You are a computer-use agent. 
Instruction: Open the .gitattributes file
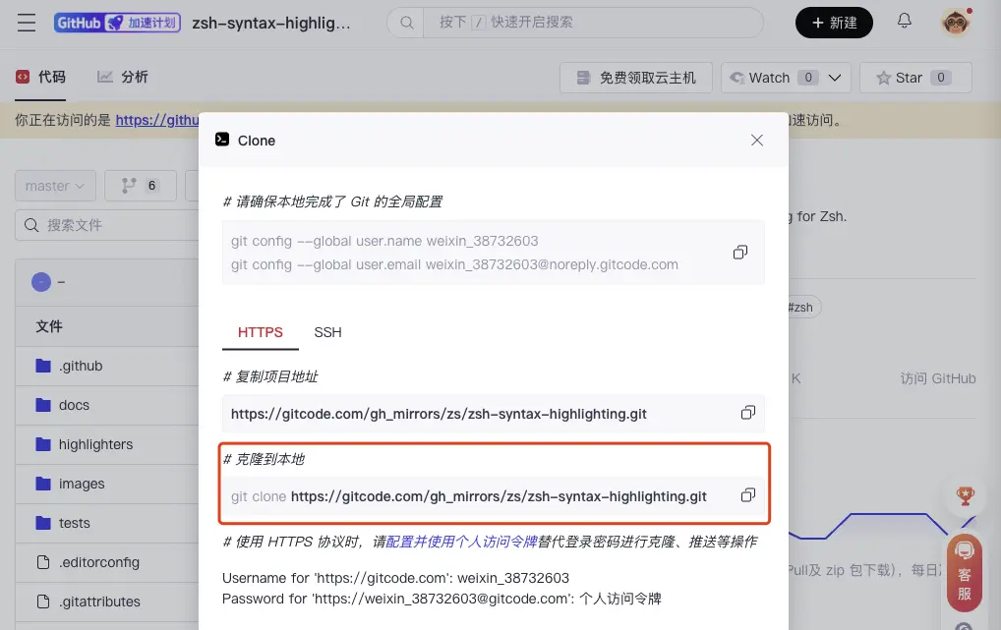click(x=99, y=601)
